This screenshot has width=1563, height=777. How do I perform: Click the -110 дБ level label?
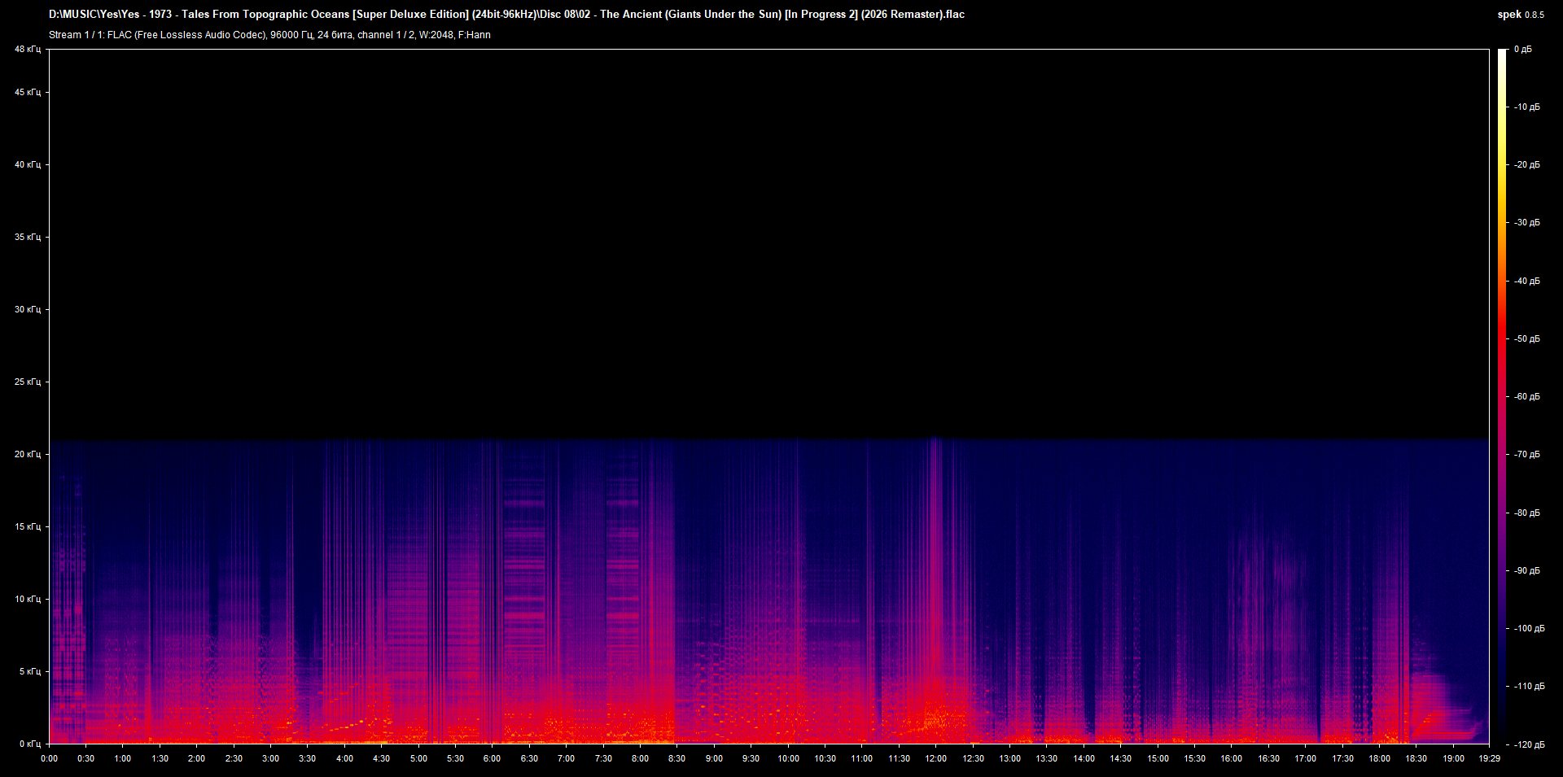coord(1530,686)
